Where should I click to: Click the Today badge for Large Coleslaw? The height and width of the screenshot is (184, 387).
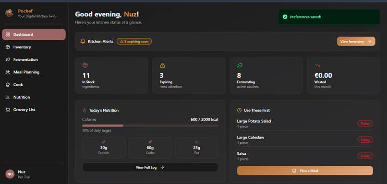point(365,139)
